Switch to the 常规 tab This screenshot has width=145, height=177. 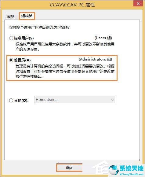(x=10, y=17)
